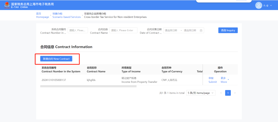Click CNY 人民币元 currency cell
The width and height of the screenshot is (278, 122).
pos(169,80)
